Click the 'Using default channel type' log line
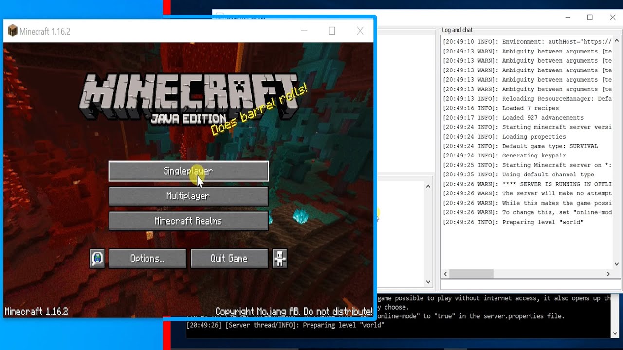This screenshot has height=350, width=623. (x=518, y=175)
